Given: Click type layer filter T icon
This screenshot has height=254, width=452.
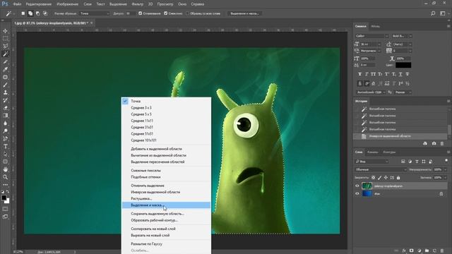Looking at the screenshot, I should coord(417,162).
